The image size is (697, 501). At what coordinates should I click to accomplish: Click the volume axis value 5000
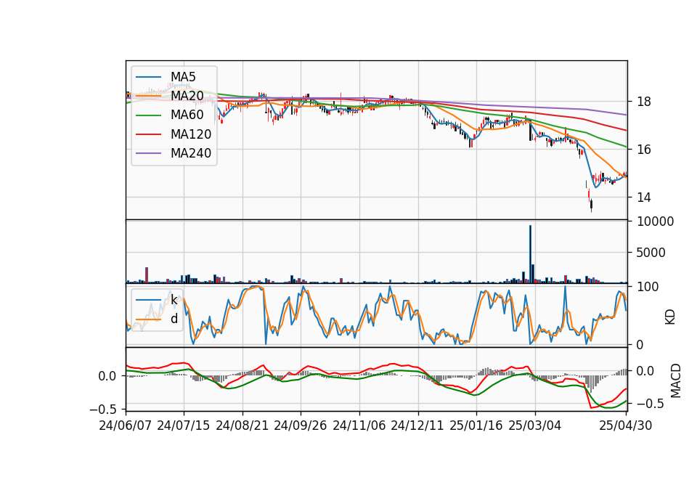651,253
